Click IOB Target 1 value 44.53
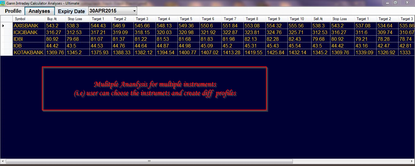The height and width of the screenshot is (166, 415). [100, 46]
